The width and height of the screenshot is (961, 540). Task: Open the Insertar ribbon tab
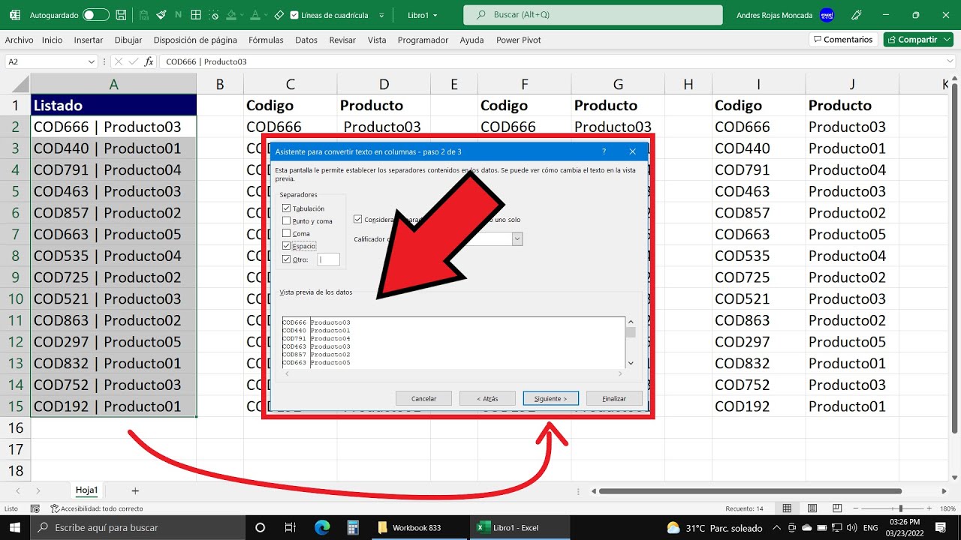pos(89,40)
